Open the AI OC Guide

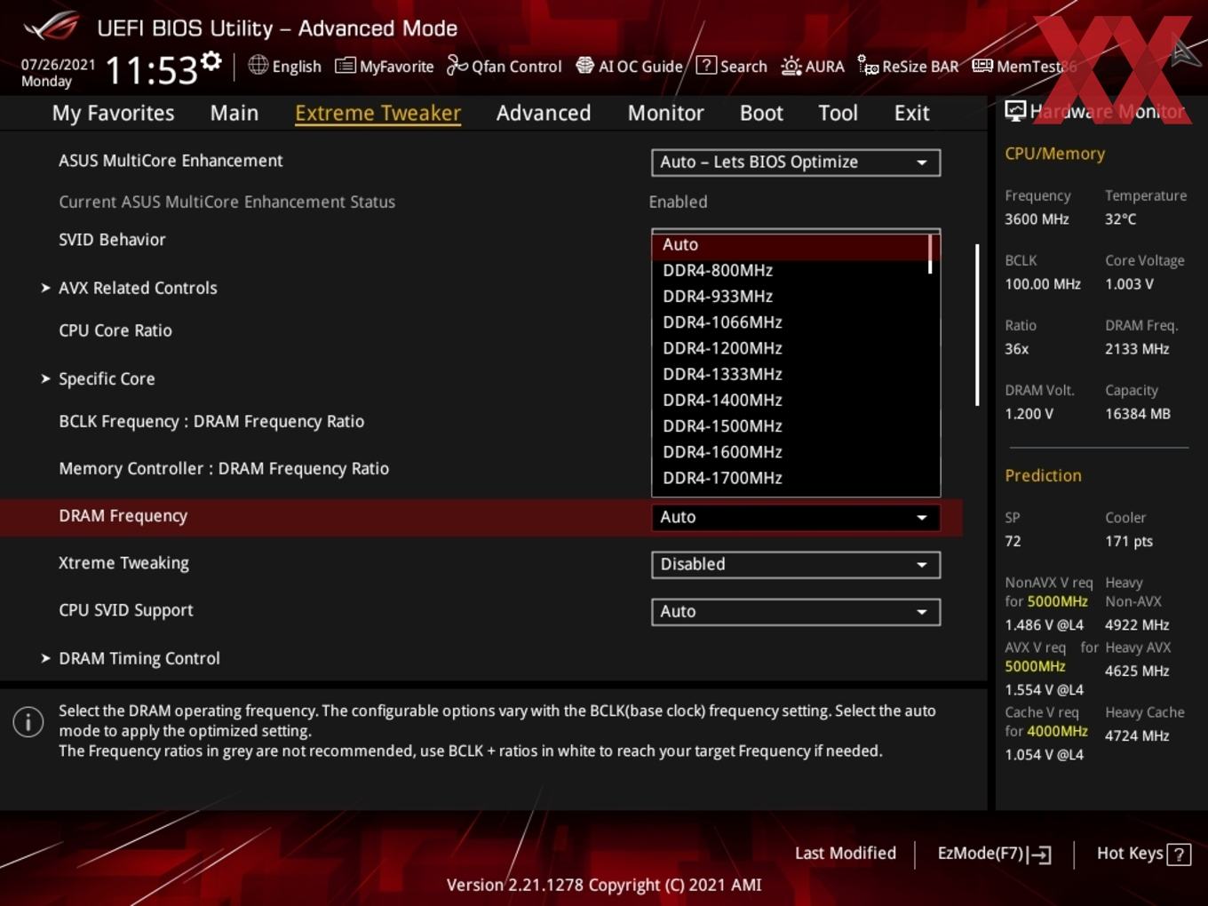(629, 66)
